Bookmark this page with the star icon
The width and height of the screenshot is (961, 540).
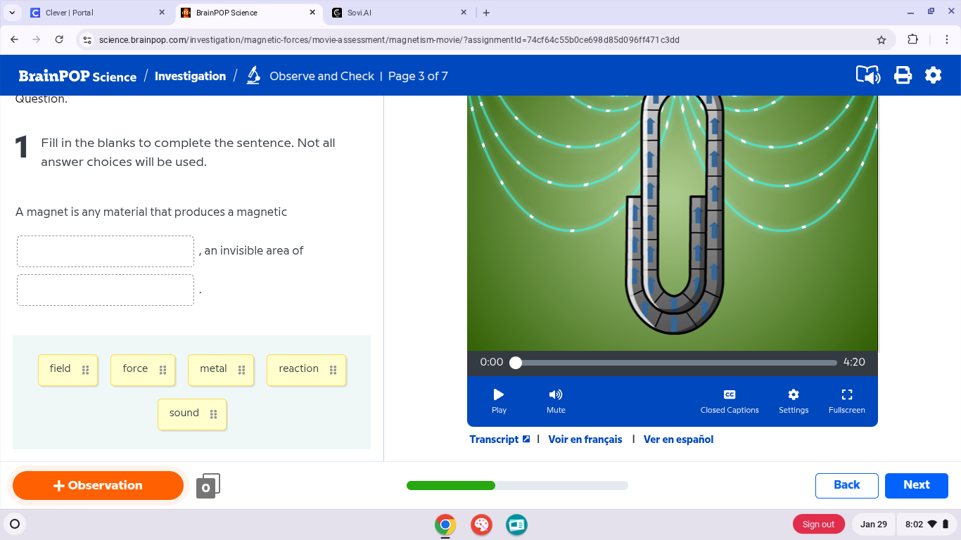(x=881, y=40)
